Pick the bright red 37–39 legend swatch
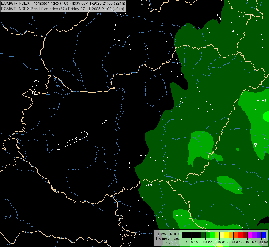The image size is (269, 247). pyautogui.click(x=240, y=235)
